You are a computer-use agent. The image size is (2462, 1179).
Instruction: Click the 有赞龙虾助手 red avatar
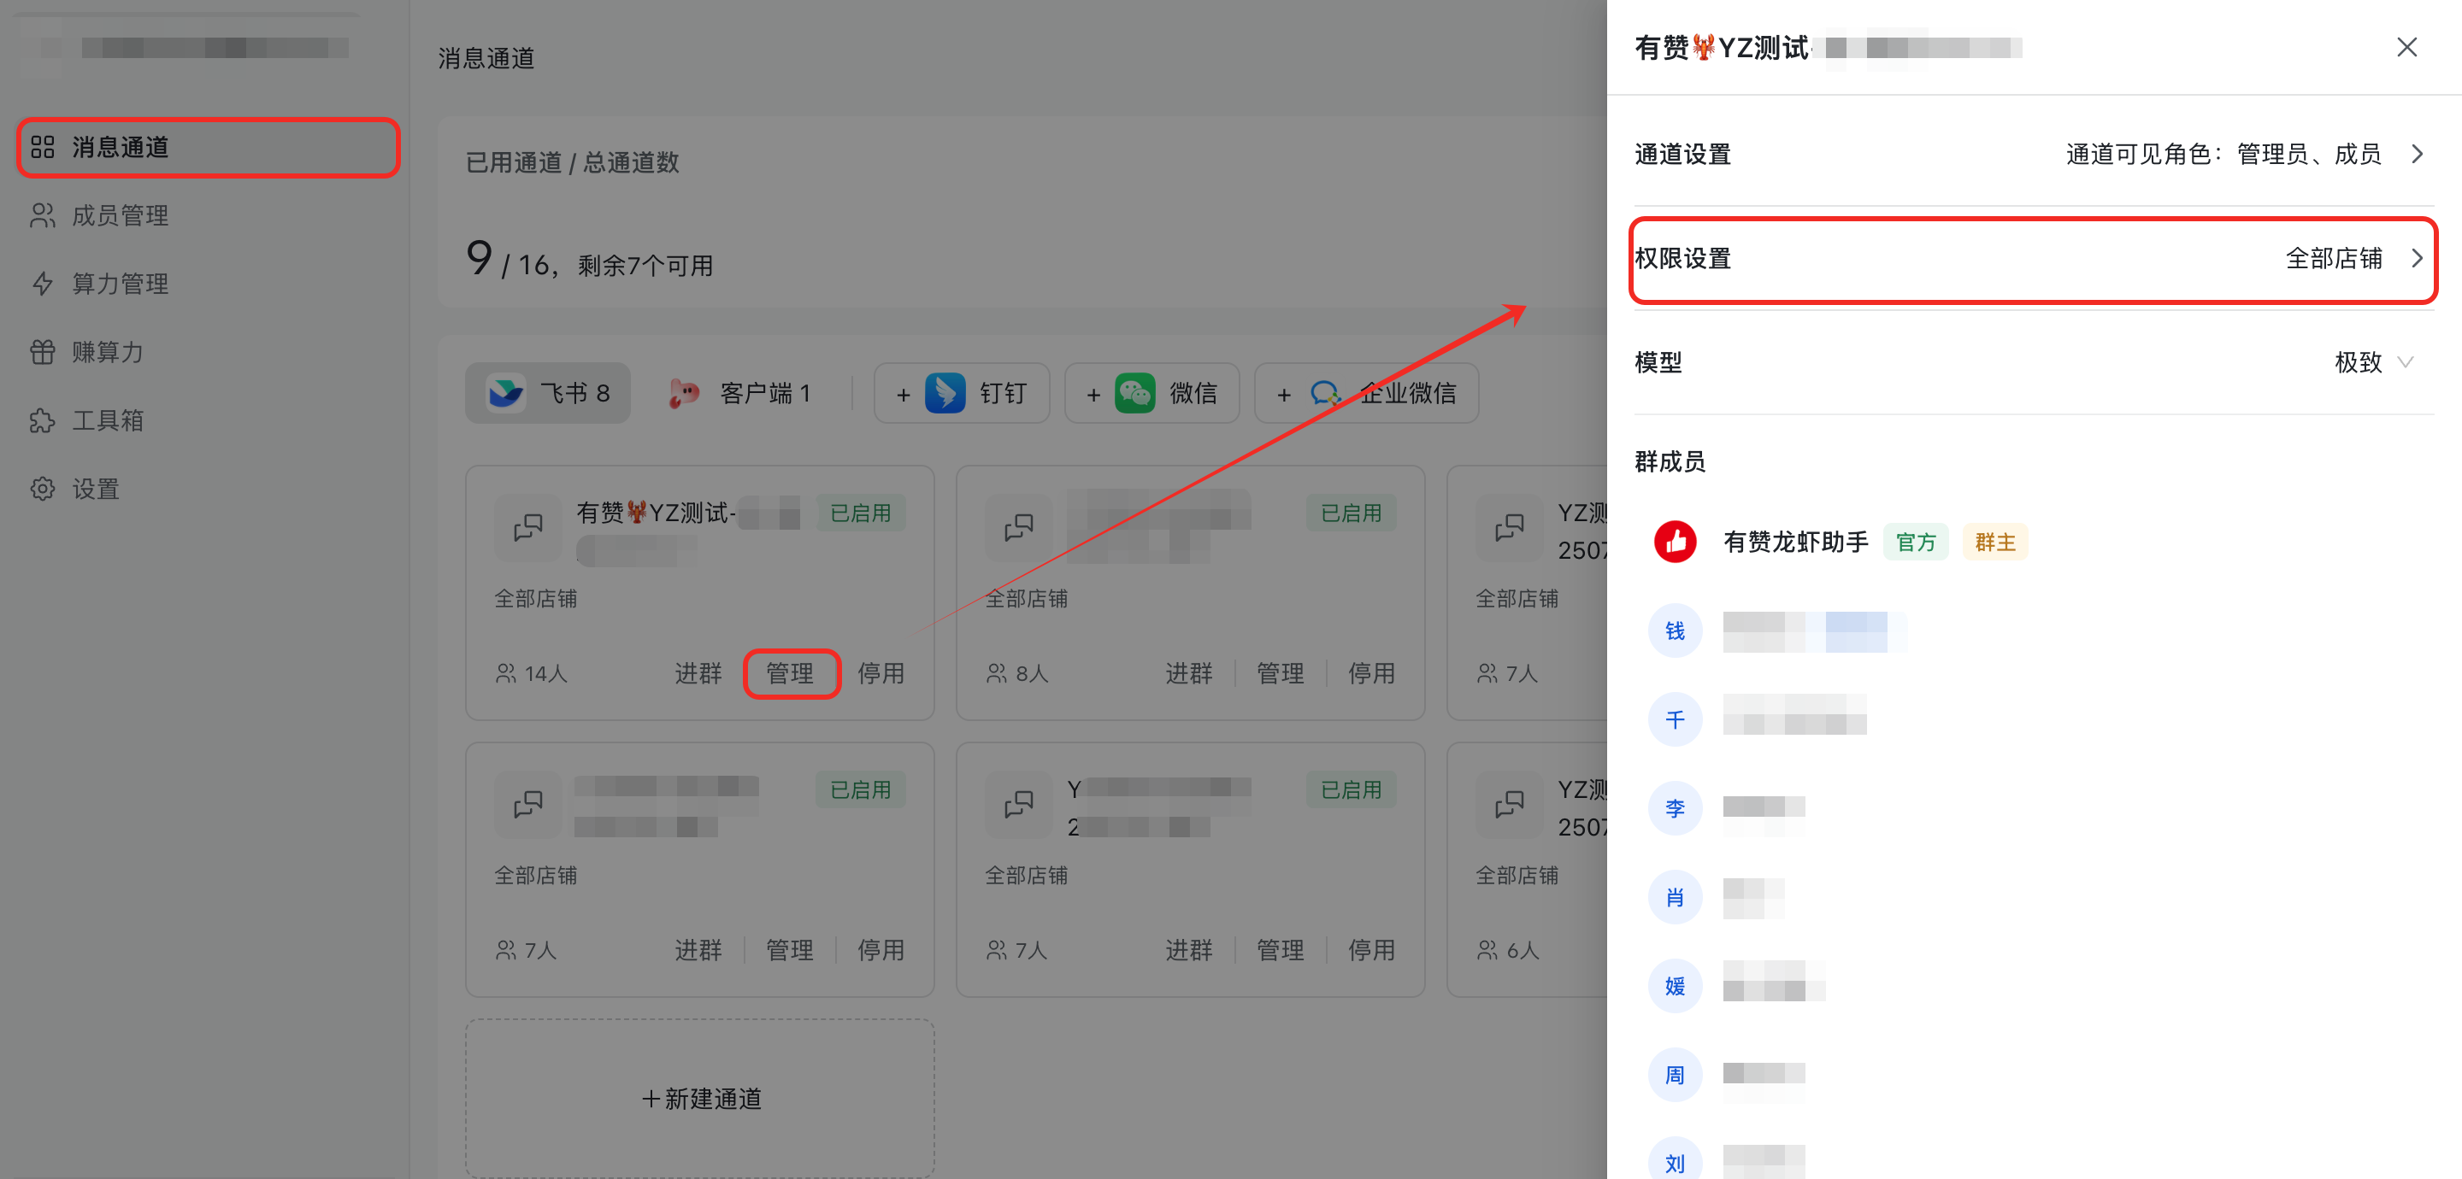[x=1676, y=542]
